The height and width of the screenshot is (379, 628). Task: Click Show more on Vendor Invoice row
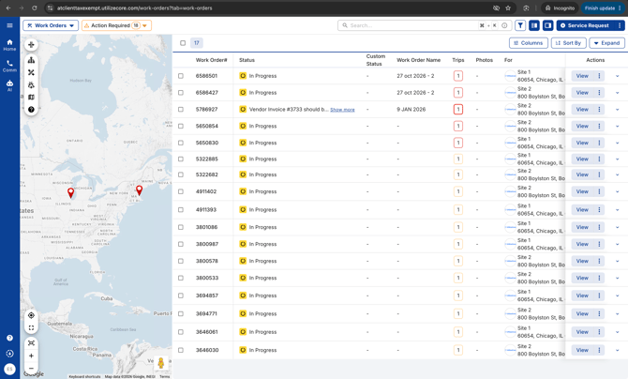pos(342,110)
